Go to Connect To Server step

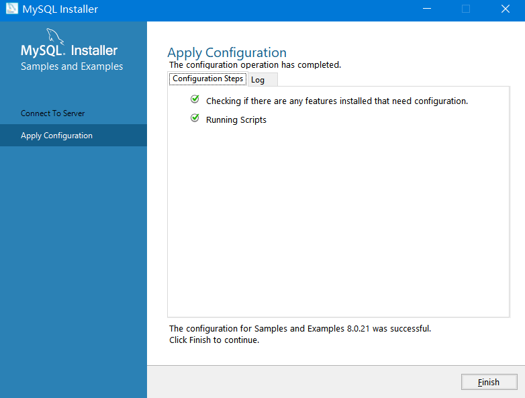[x=53, y=113]
